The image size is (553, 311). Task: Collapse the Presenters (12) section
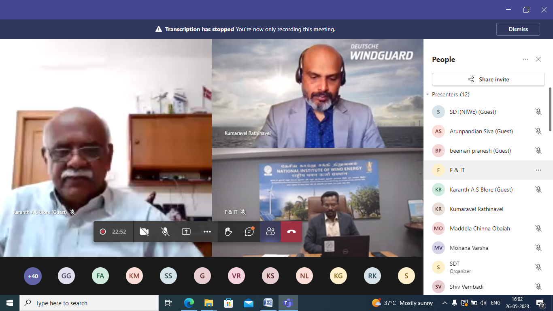point(428,94)
